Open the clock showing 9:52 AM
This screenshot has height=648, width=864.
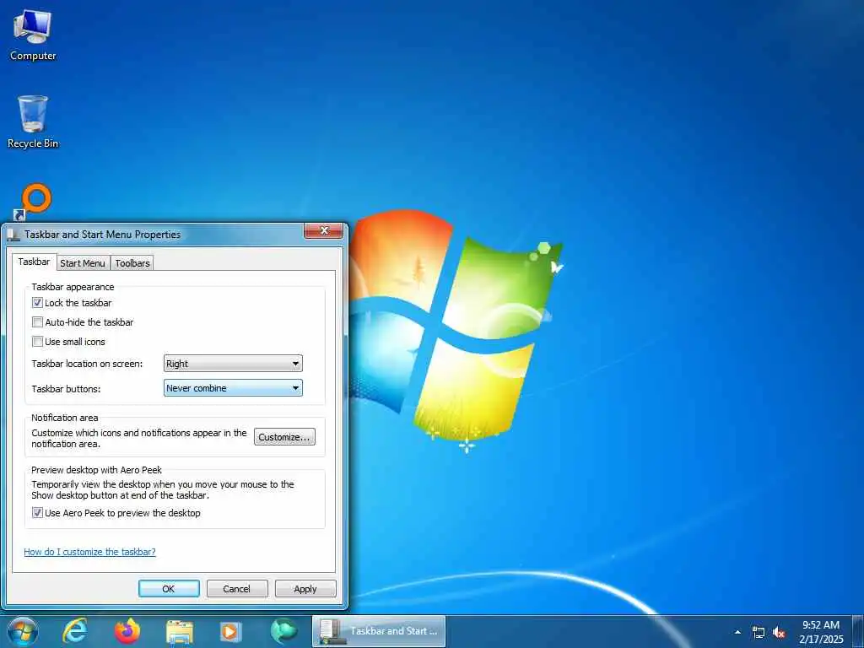[x=821, y=631]
